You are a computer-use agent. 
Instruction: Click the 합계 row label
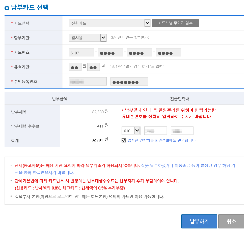pos(15,140)
